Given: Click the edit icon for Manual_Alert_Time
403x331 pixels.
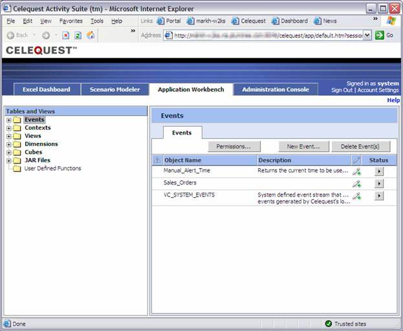Looking at the screenshot, I should tap(356, 171).
